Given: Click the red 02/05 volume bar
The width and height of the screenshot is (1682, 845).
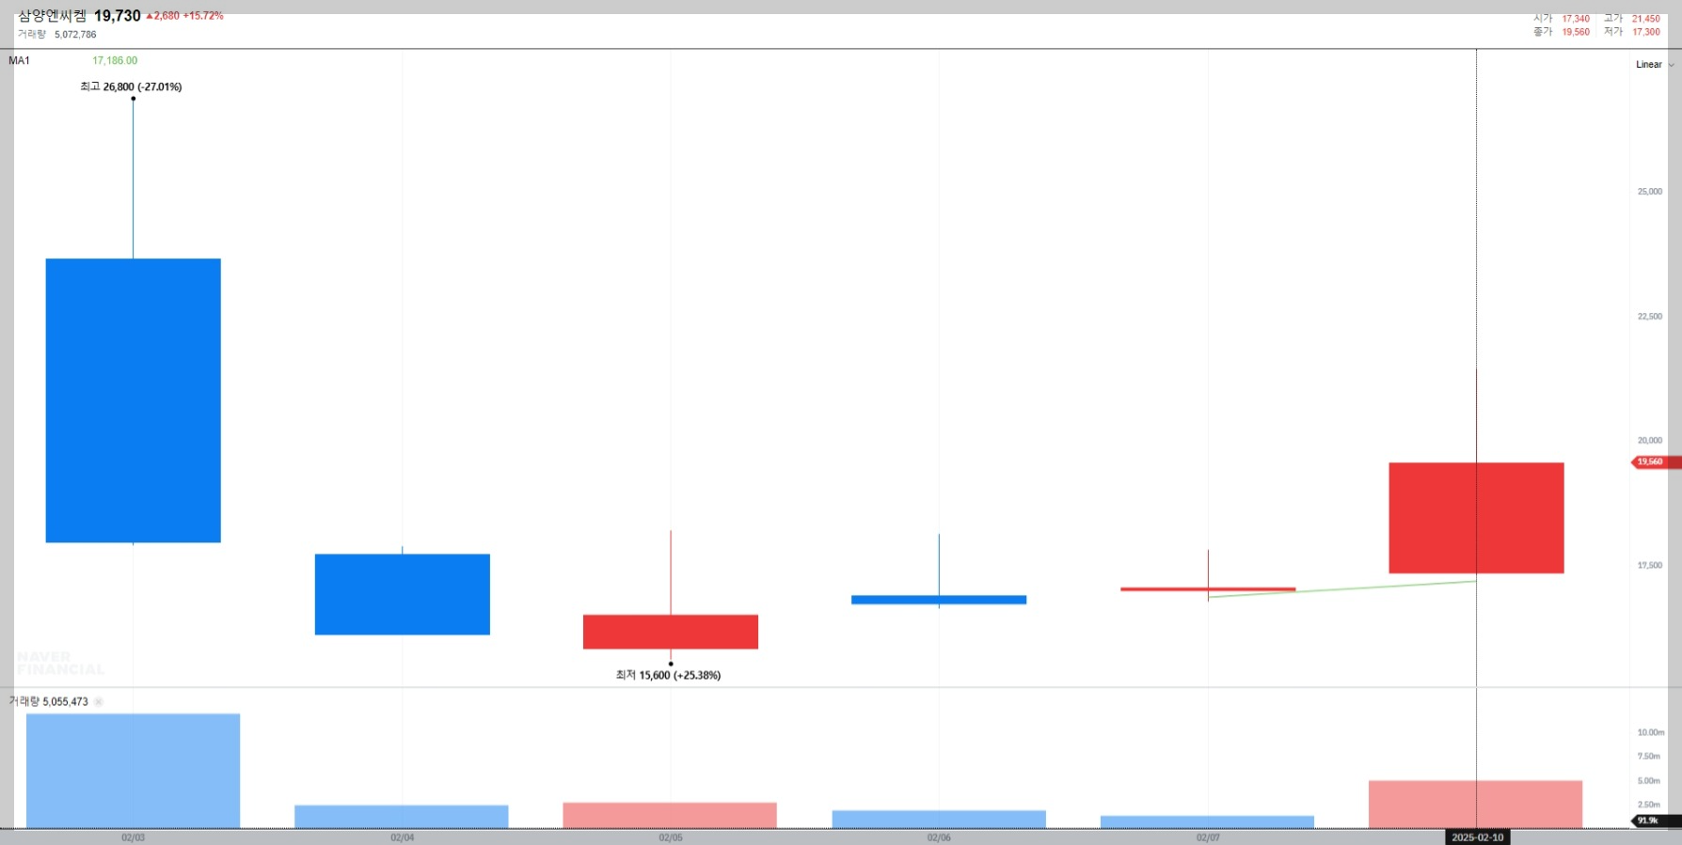Looking at the screenshot, I should (670, 815).
